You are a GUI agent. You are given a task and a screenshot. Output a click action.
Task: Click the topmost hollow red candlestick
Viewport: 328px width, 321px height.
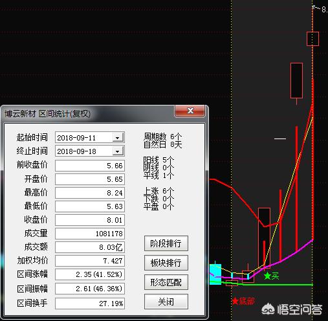click(312, 39)
